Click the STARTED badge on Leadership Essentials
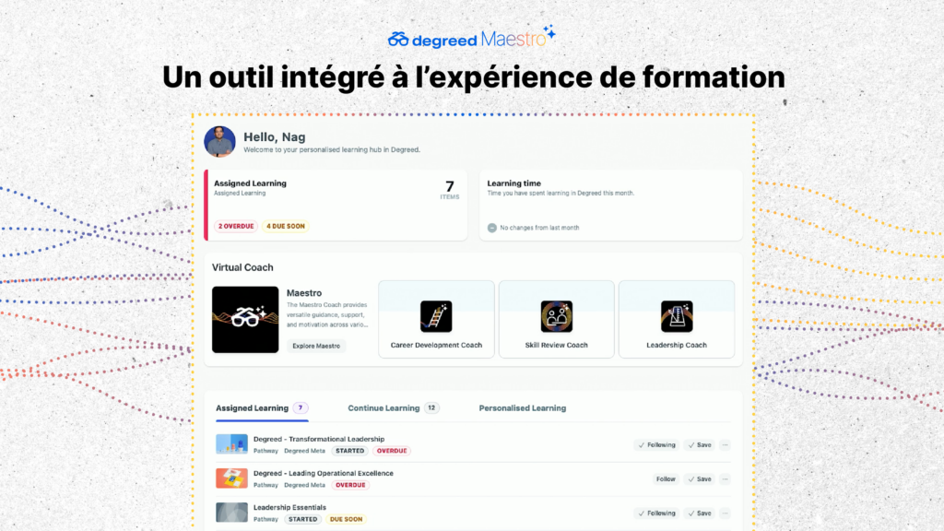The width and height of the screenshot is (944, 531). click(302, 519)
